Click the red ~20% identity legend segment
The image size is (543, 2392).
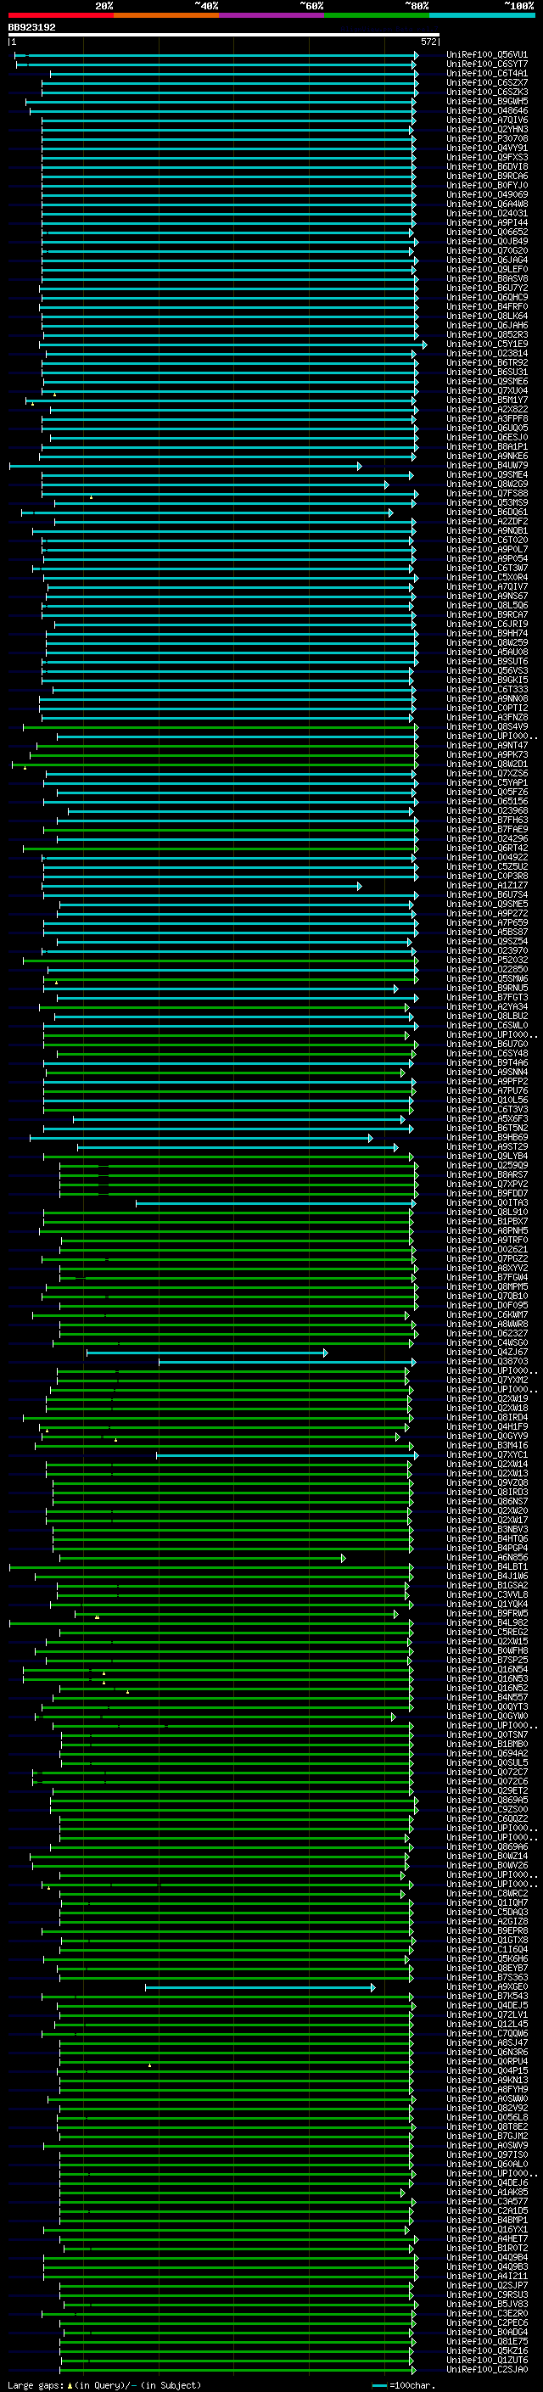[60, 15]
